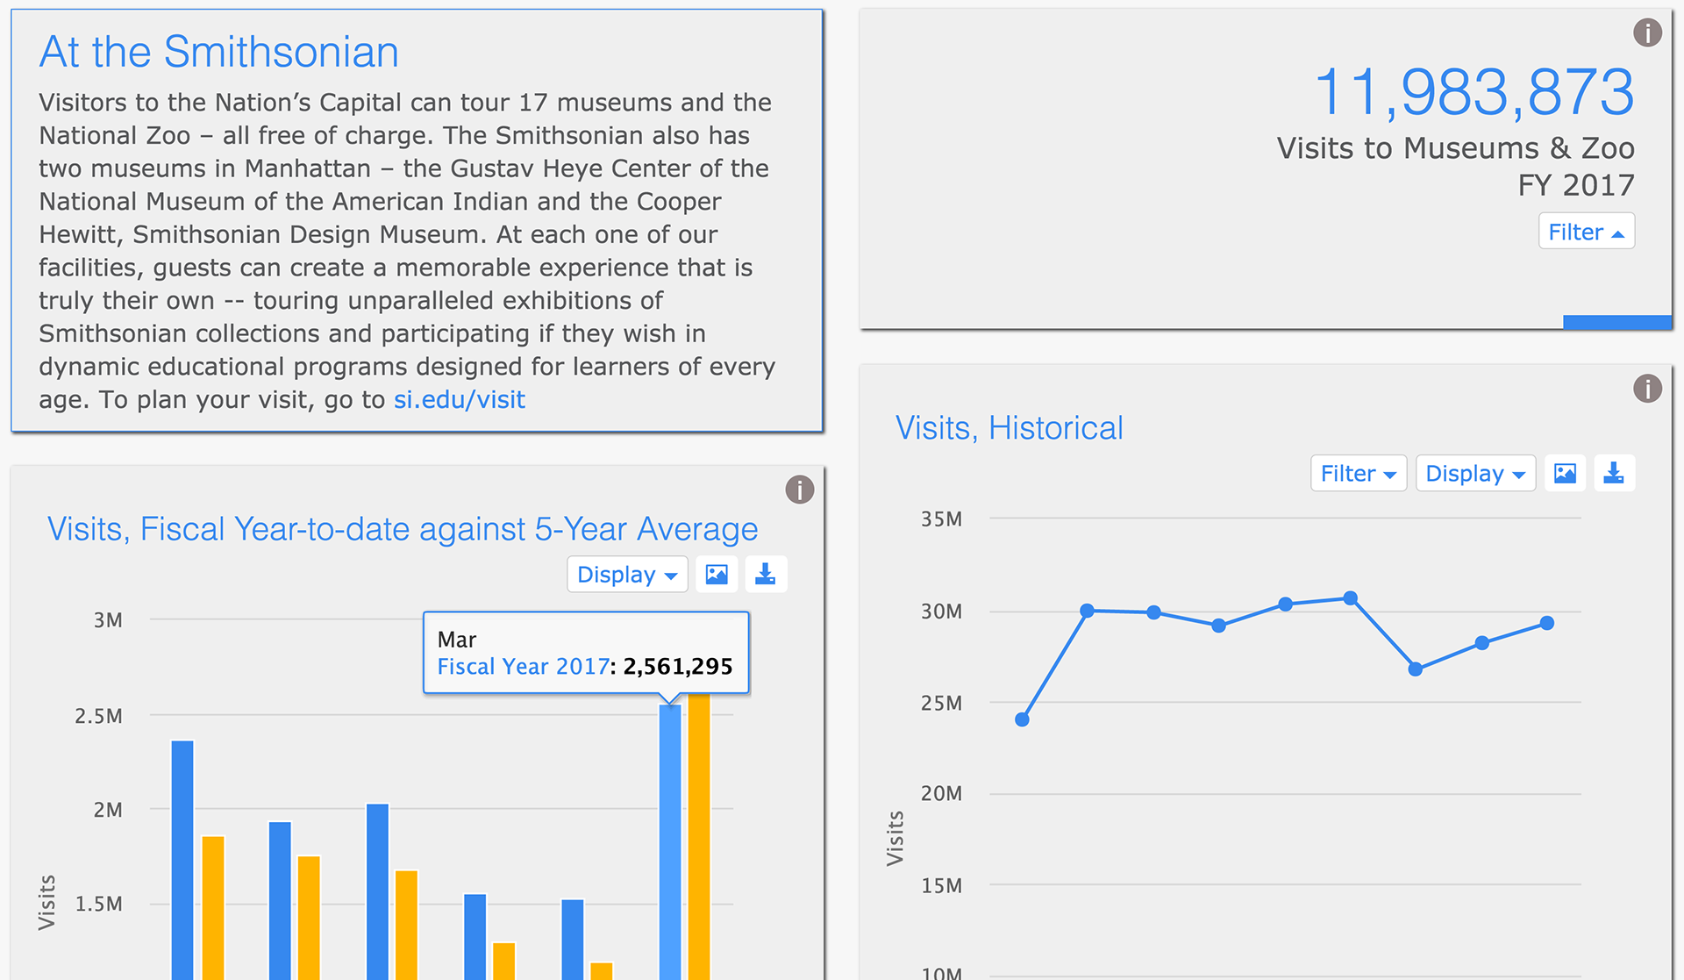Click the 2.5M axis label on bar chart

(98, 716)
